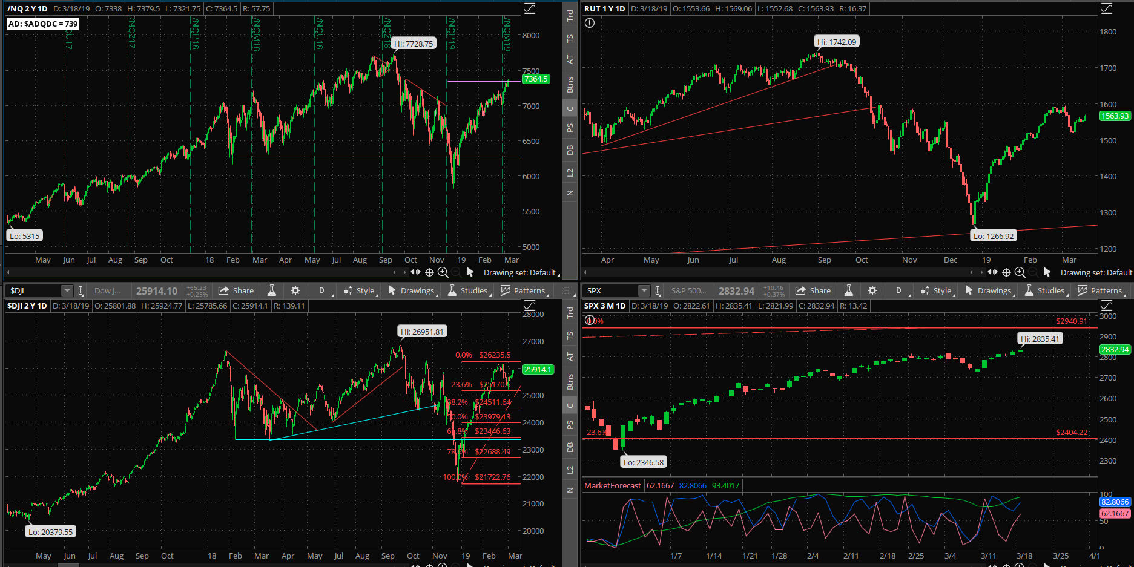
Task: Open chart settings gear in SPX toolbar
Action: (872, 290)
